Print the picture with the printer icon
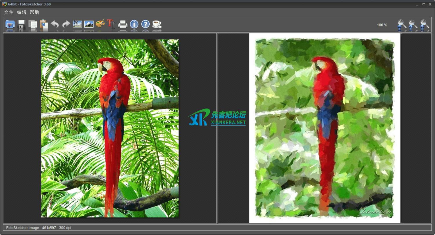The width and height of the screenshot is (435, 235). (123, 24)
